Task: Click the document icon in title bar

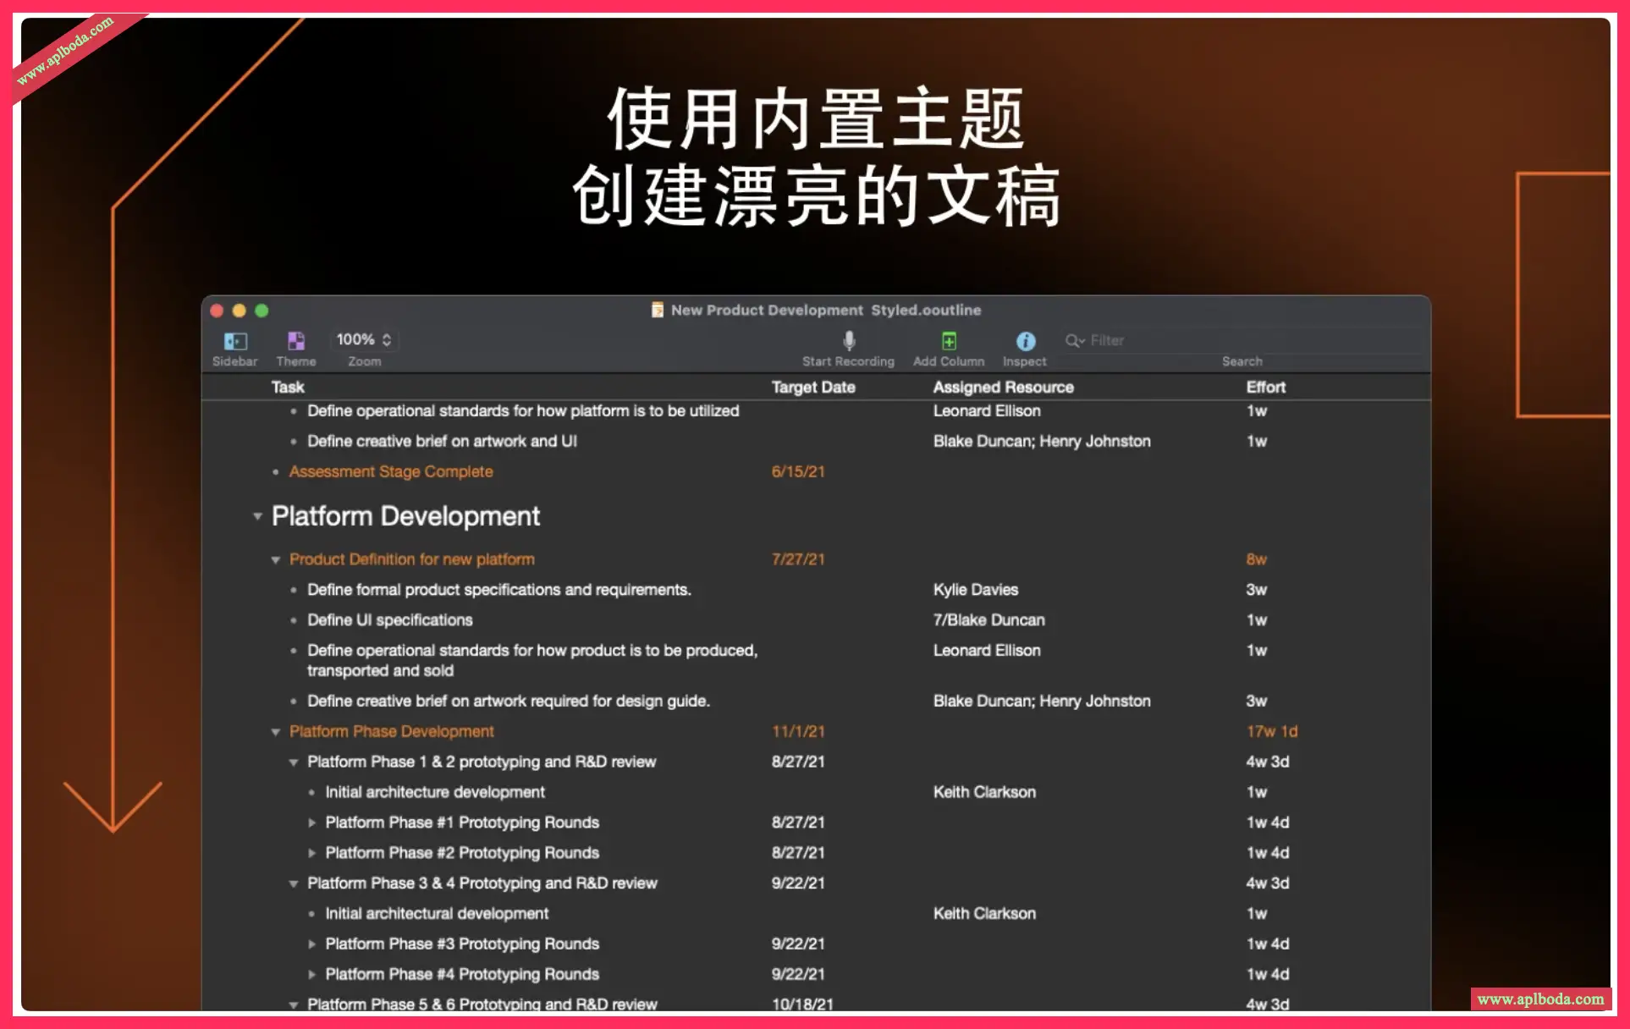Action: coord(657,310)
